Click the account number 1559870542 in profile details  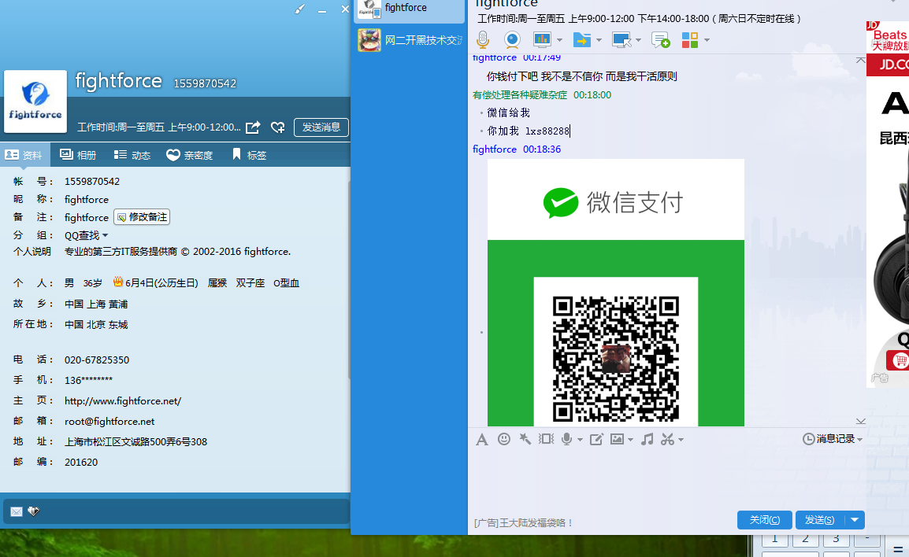point(92,181)
